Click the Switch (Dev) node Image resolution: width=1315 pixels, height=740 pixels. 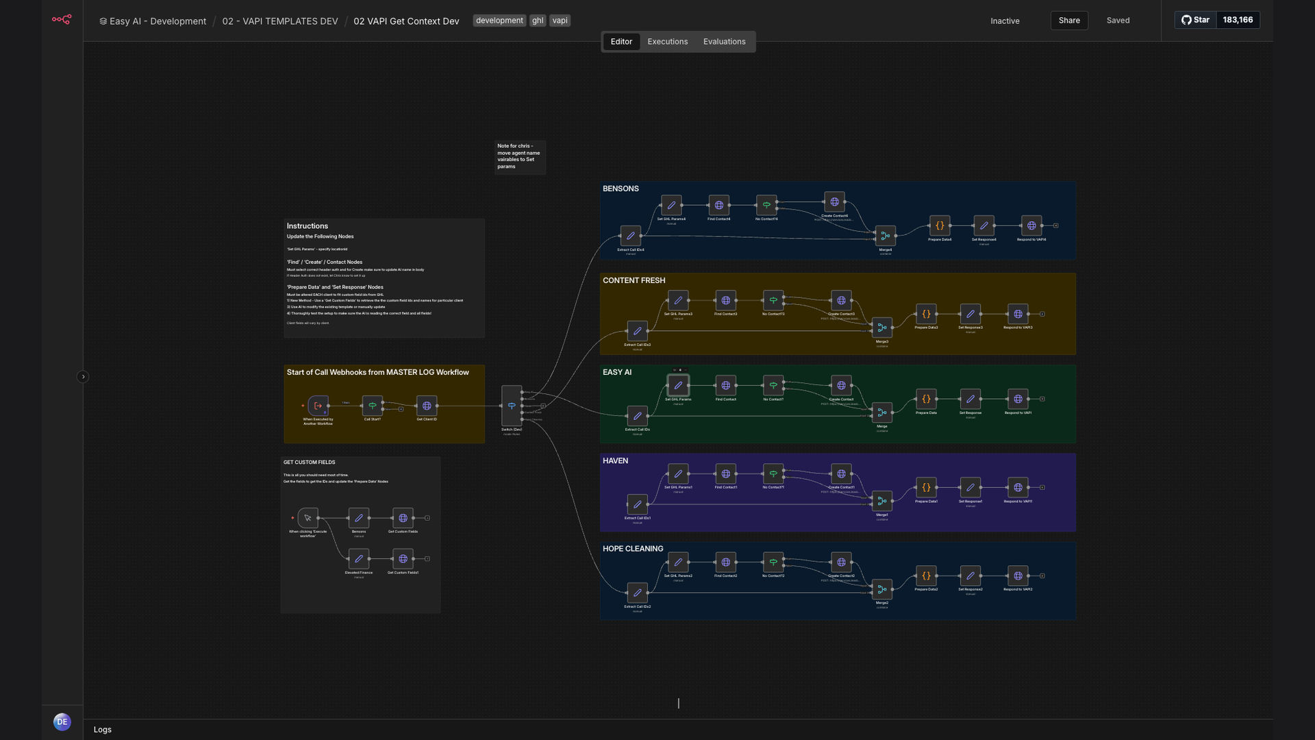point(512,406)
